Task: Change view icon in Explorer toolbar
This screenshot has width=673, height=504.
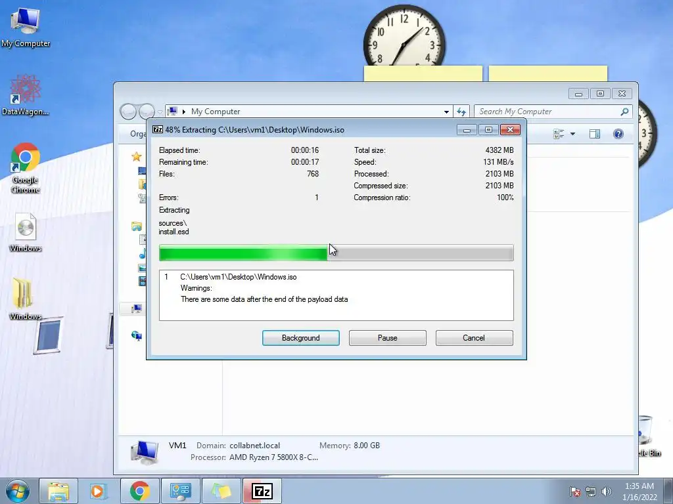Action: (x=559, y=134)
